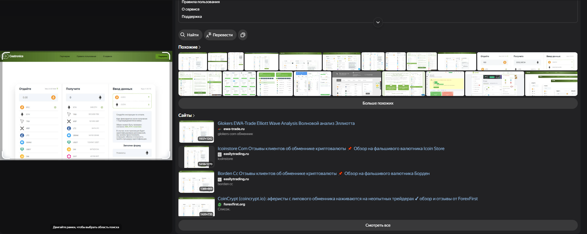587x234 pixels.
Task: Click the Отдайте amount input field
Action: pos(38,97)
